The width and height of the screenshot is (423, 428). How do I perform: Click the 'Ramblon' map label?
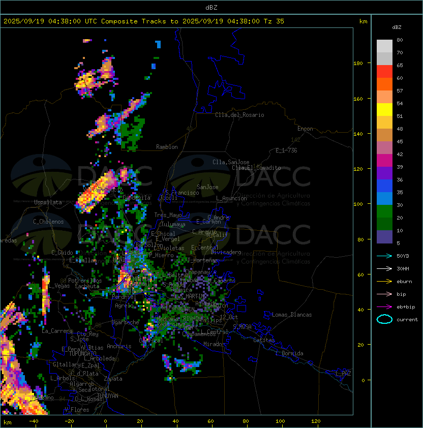coord(167,147)
